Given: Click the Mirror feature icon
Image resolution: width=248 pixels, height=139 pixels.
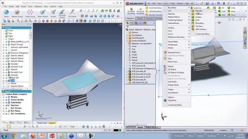Looking at the screenshot, I should [x=231, y=15].
